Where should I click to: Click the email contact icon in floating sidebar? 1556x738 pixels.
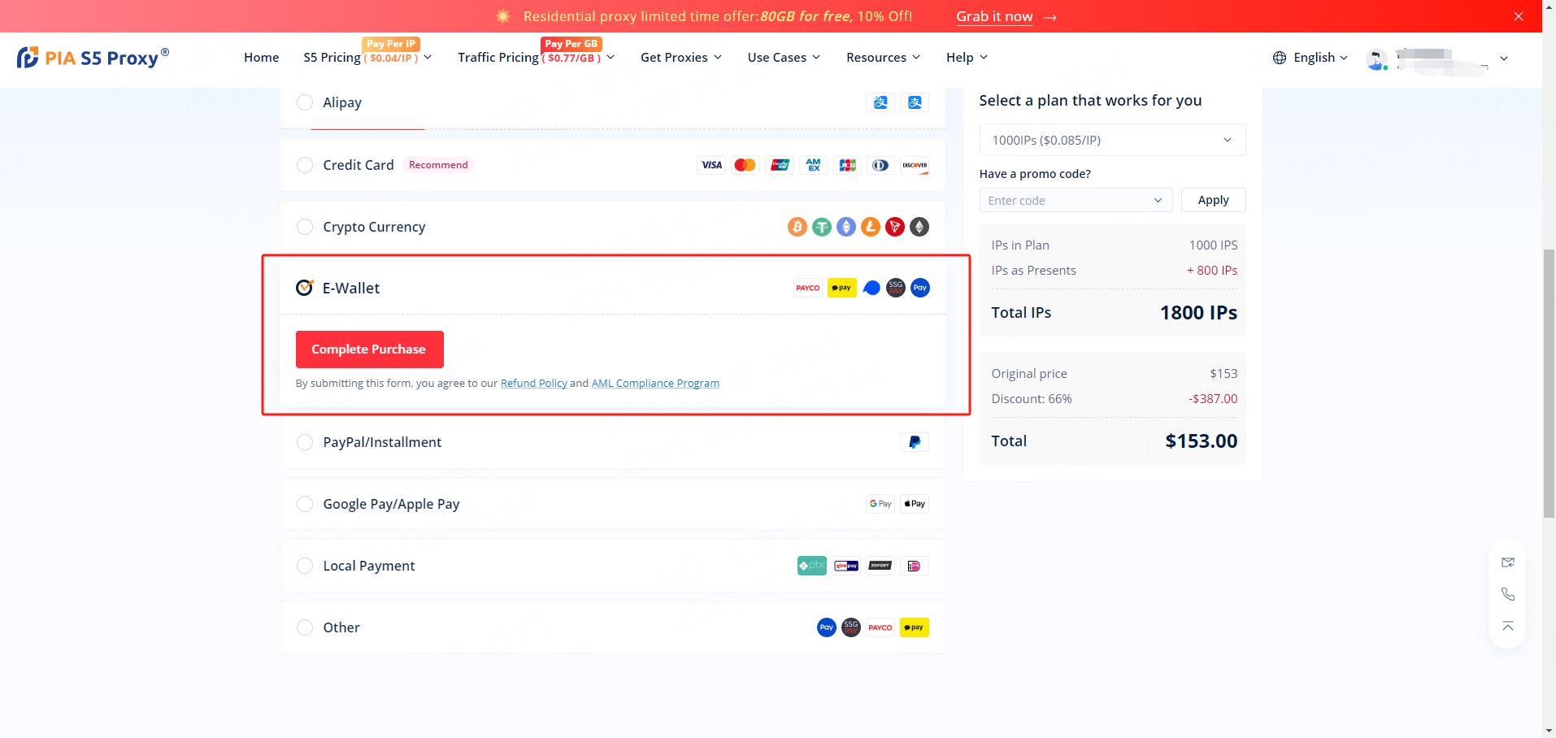click(x=1507, y=562)
